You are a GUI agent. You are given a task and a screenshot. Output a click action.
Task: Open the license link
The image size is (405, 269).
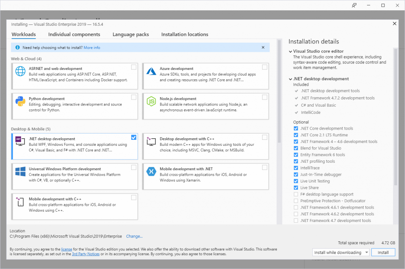(x=66, y=249)
